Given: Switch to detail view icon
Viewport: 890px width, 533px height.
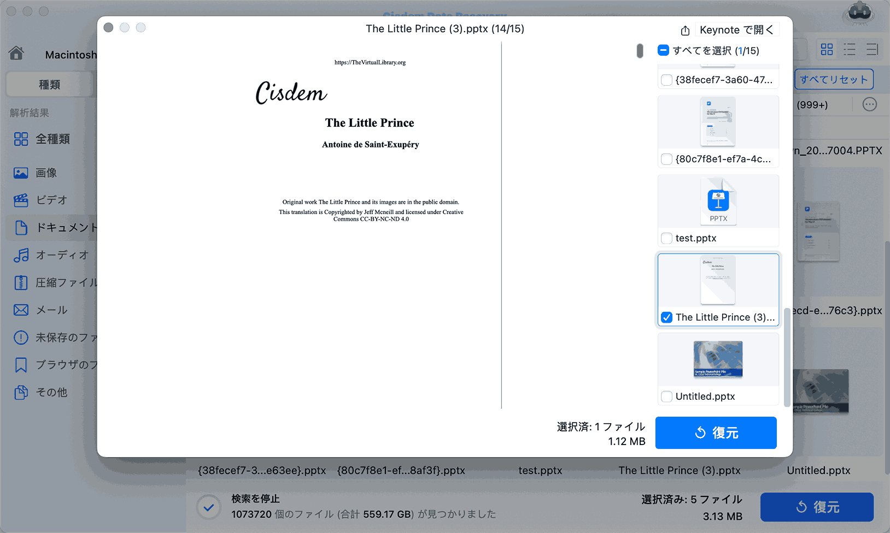Looking at the screenshot, I should pyautogui.click(x=872, y=50).
